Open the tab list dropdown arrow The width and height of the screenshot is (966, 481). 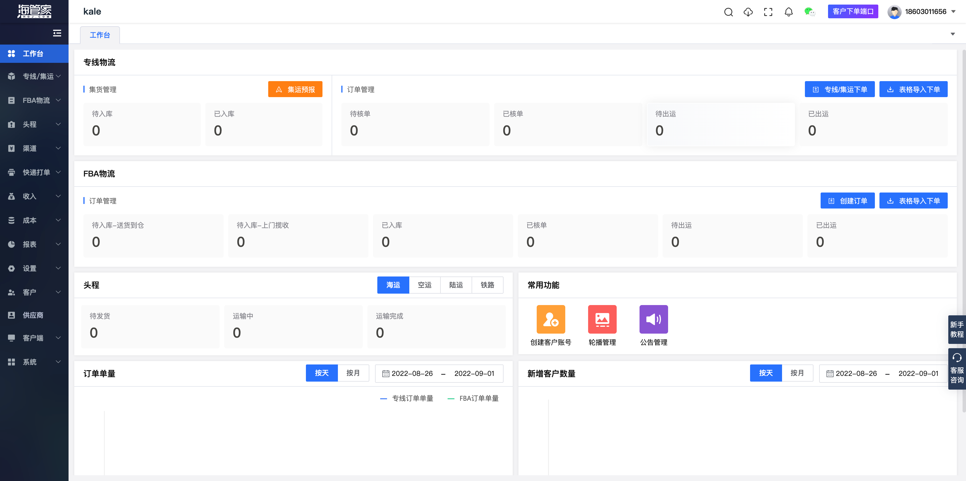pyautogui.click(x=953, y=34)
